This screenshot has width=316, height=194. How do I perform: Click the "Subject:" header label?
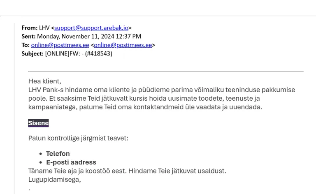point(33,54)
